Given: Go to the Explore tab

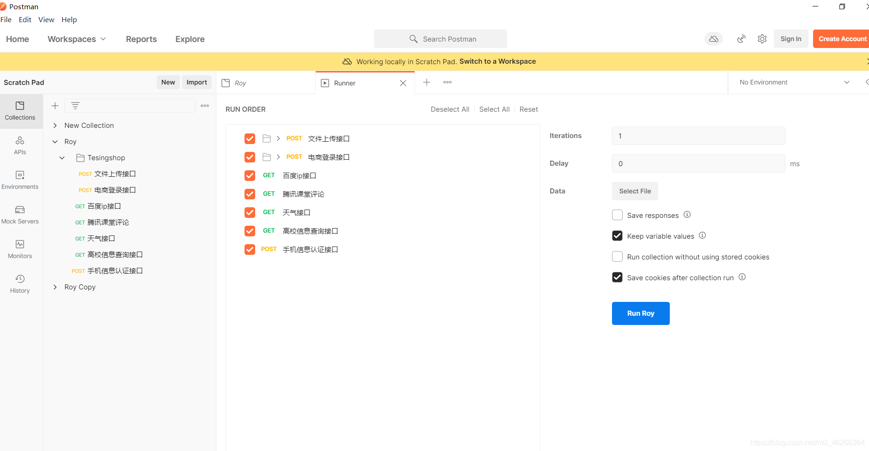Looking at the screenshot, I should pos(190,39).
